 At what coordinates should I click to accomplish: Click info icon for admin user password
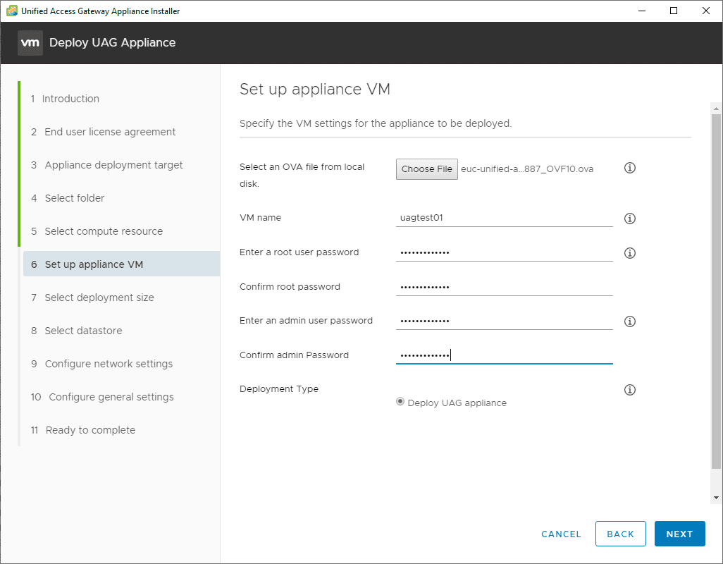(x=630, y=321)
